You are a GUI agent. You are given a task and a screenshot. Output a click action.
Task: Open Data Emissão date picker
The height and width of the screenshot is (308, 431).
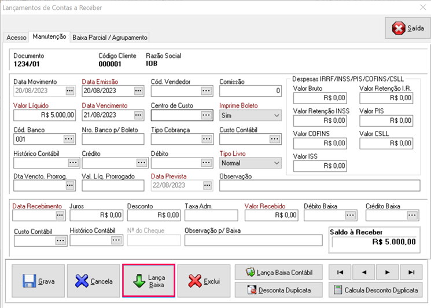[138, 91]
